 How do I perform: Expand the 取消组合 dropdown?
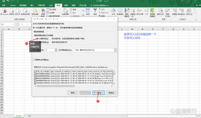(x=182, y=16)
